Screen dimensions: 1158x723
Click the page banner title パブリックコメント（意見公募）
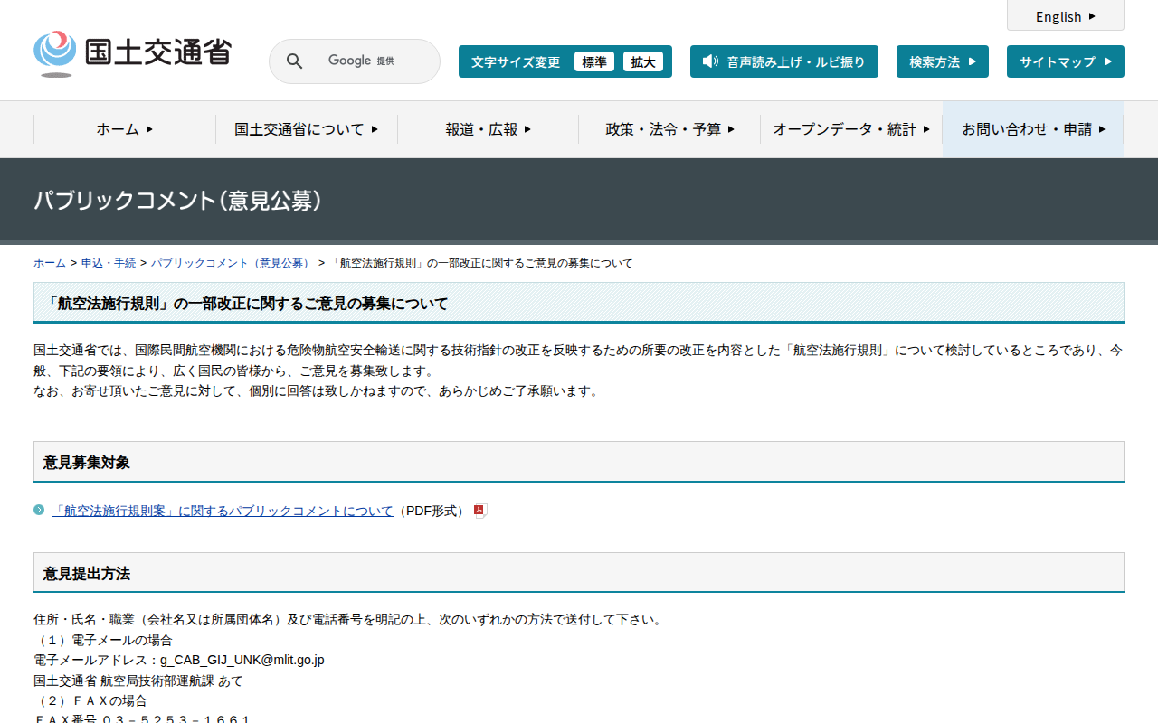pyautogui.click(x=178, y=201)
